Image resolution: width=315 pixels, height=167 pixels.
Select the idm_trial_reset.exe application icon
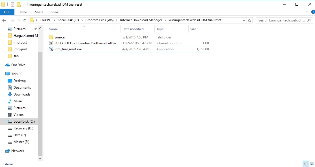[x=51, y=49]
